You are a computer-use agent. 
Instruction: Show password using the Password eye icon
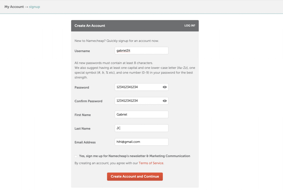coord(164,87)
